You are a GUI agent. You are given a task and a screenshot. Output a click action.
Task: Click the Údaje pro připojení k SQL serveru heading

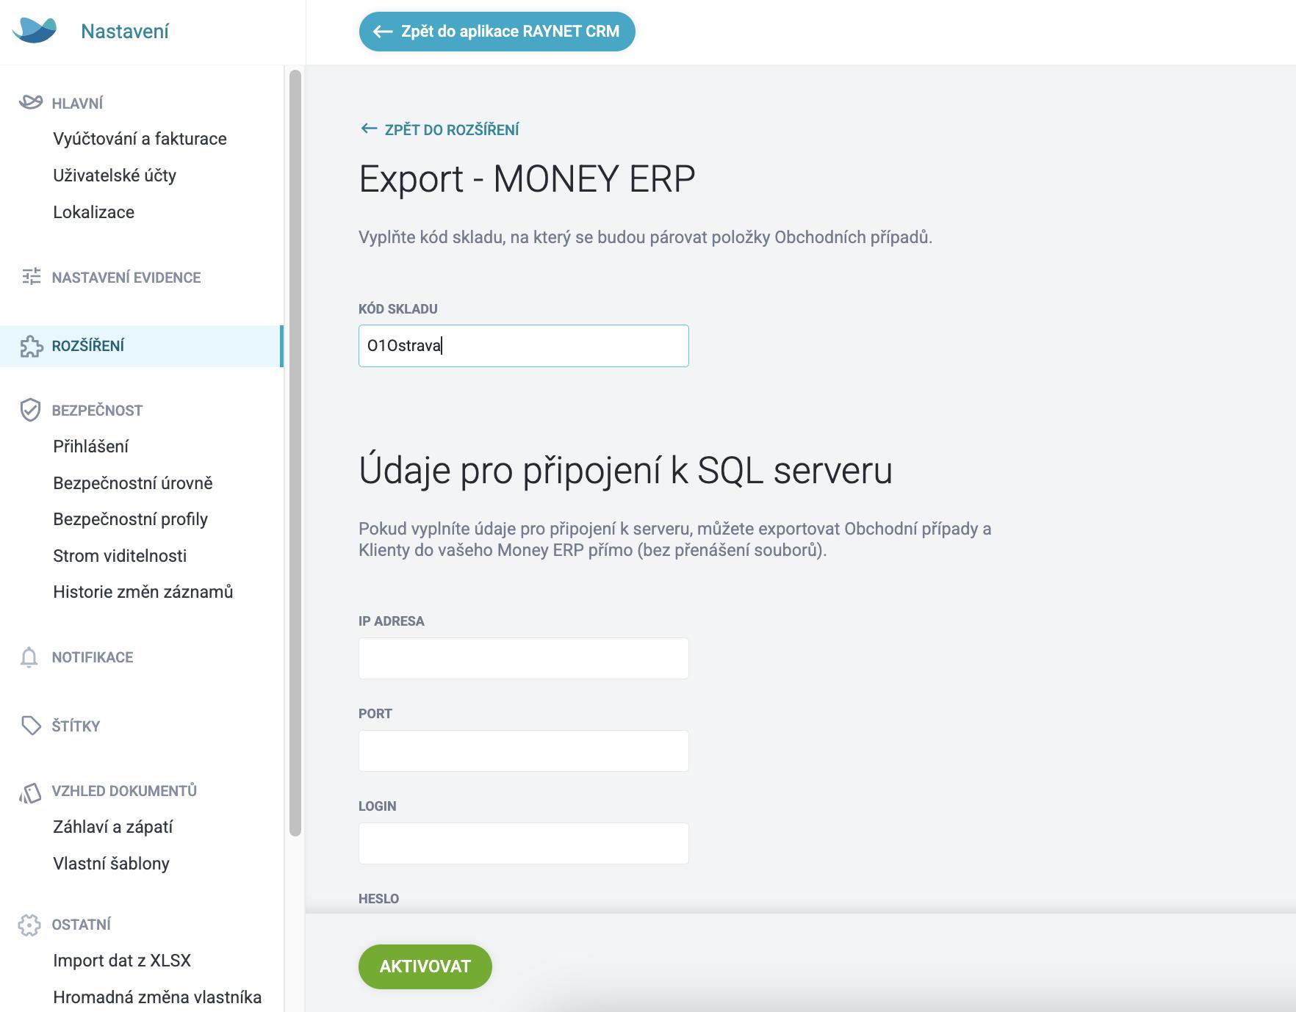point(625,471)
